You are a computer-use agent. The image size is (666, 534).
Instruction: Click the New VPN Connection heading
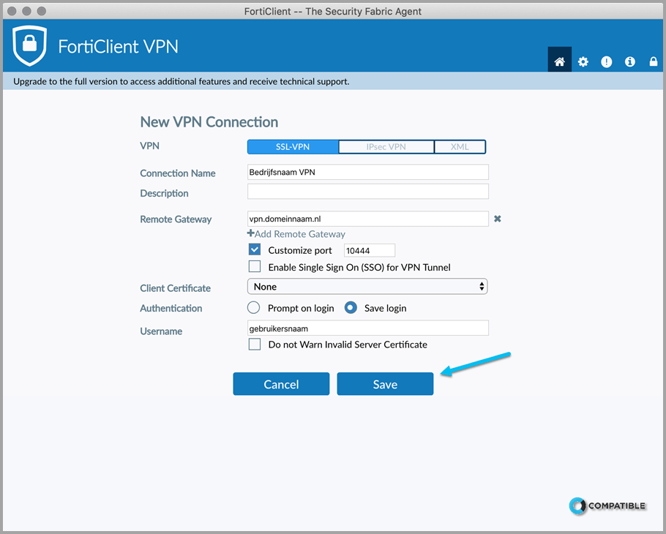pos(209,122)
